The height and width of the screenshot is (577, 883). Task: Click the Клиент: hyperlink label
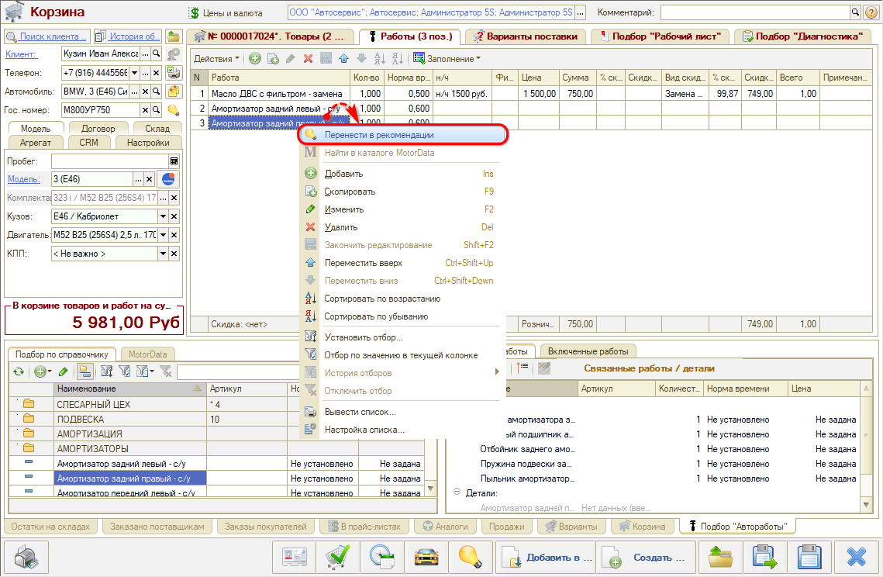21,54
